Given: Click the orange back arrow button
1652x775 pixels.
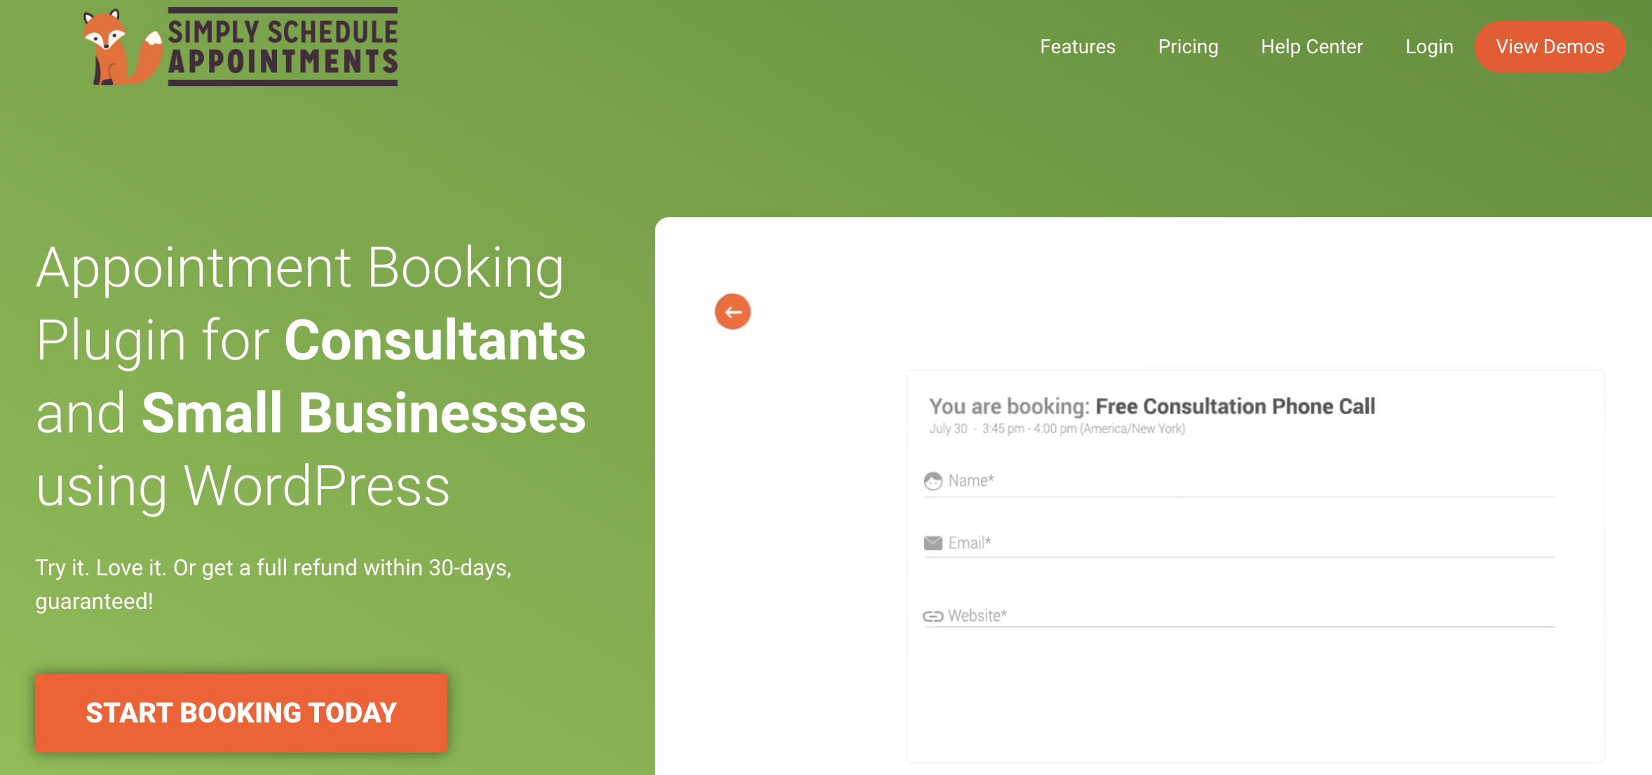Looking at the screenshot, I should point(733,312).
